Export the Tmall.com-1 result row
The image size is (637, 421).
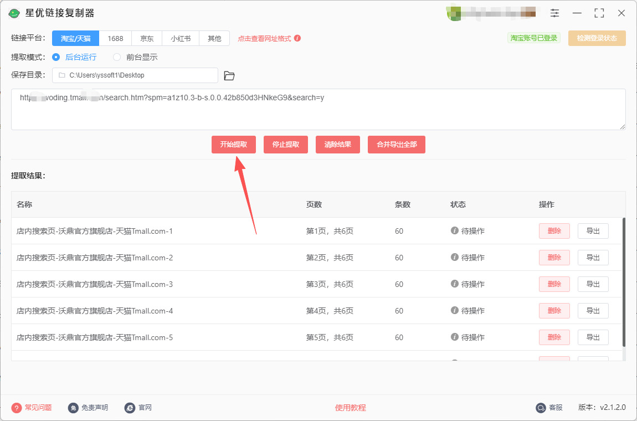click(593, 231)
